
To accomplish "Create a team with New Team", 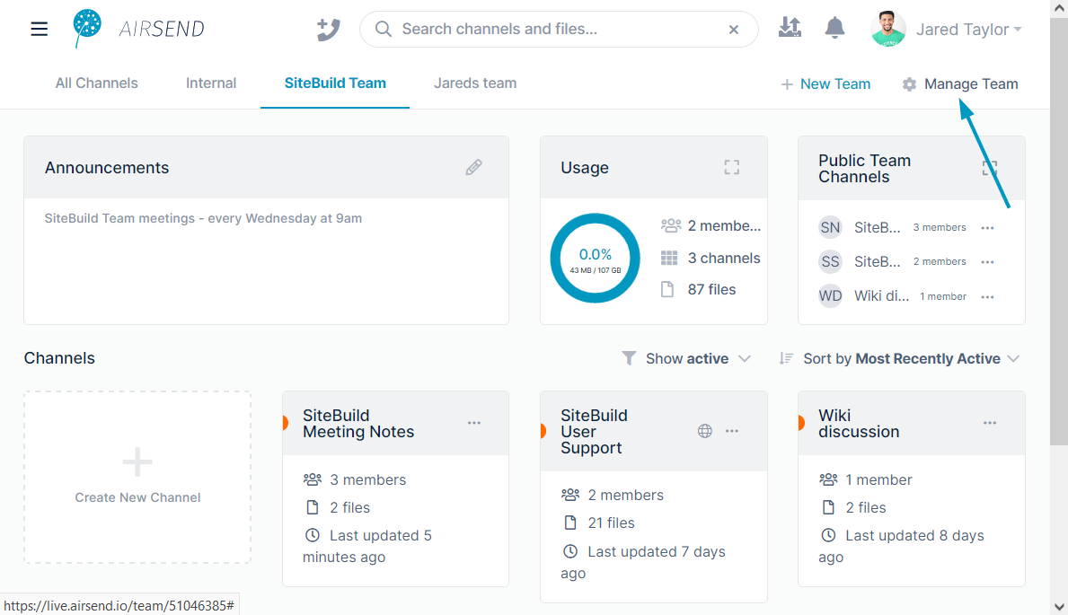I will click(825, 83).
